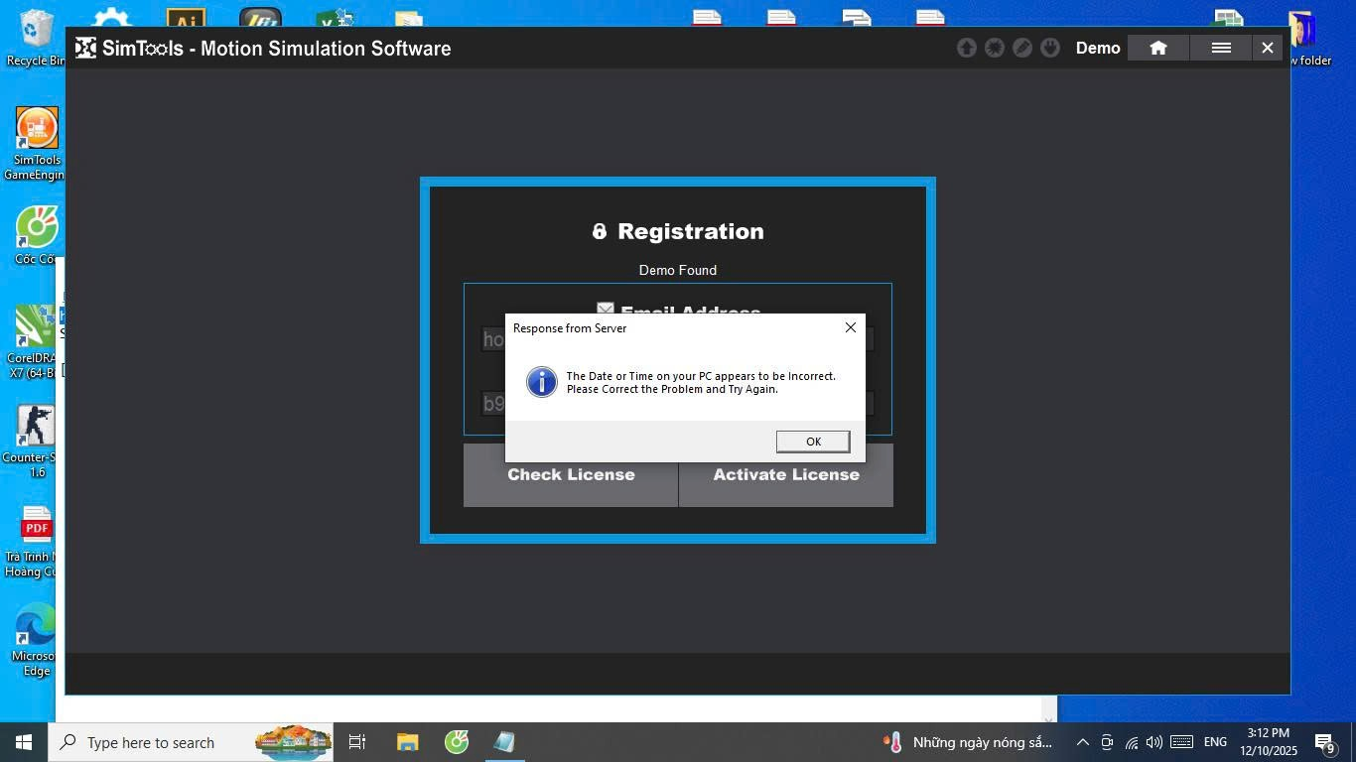Open the taskbar clock and calendar

(x=1269, y=742)
